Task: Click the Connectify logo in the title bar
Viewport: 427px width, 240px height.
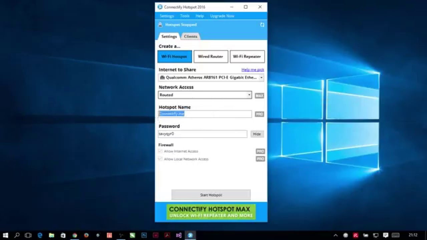Action: coord(160,7)
